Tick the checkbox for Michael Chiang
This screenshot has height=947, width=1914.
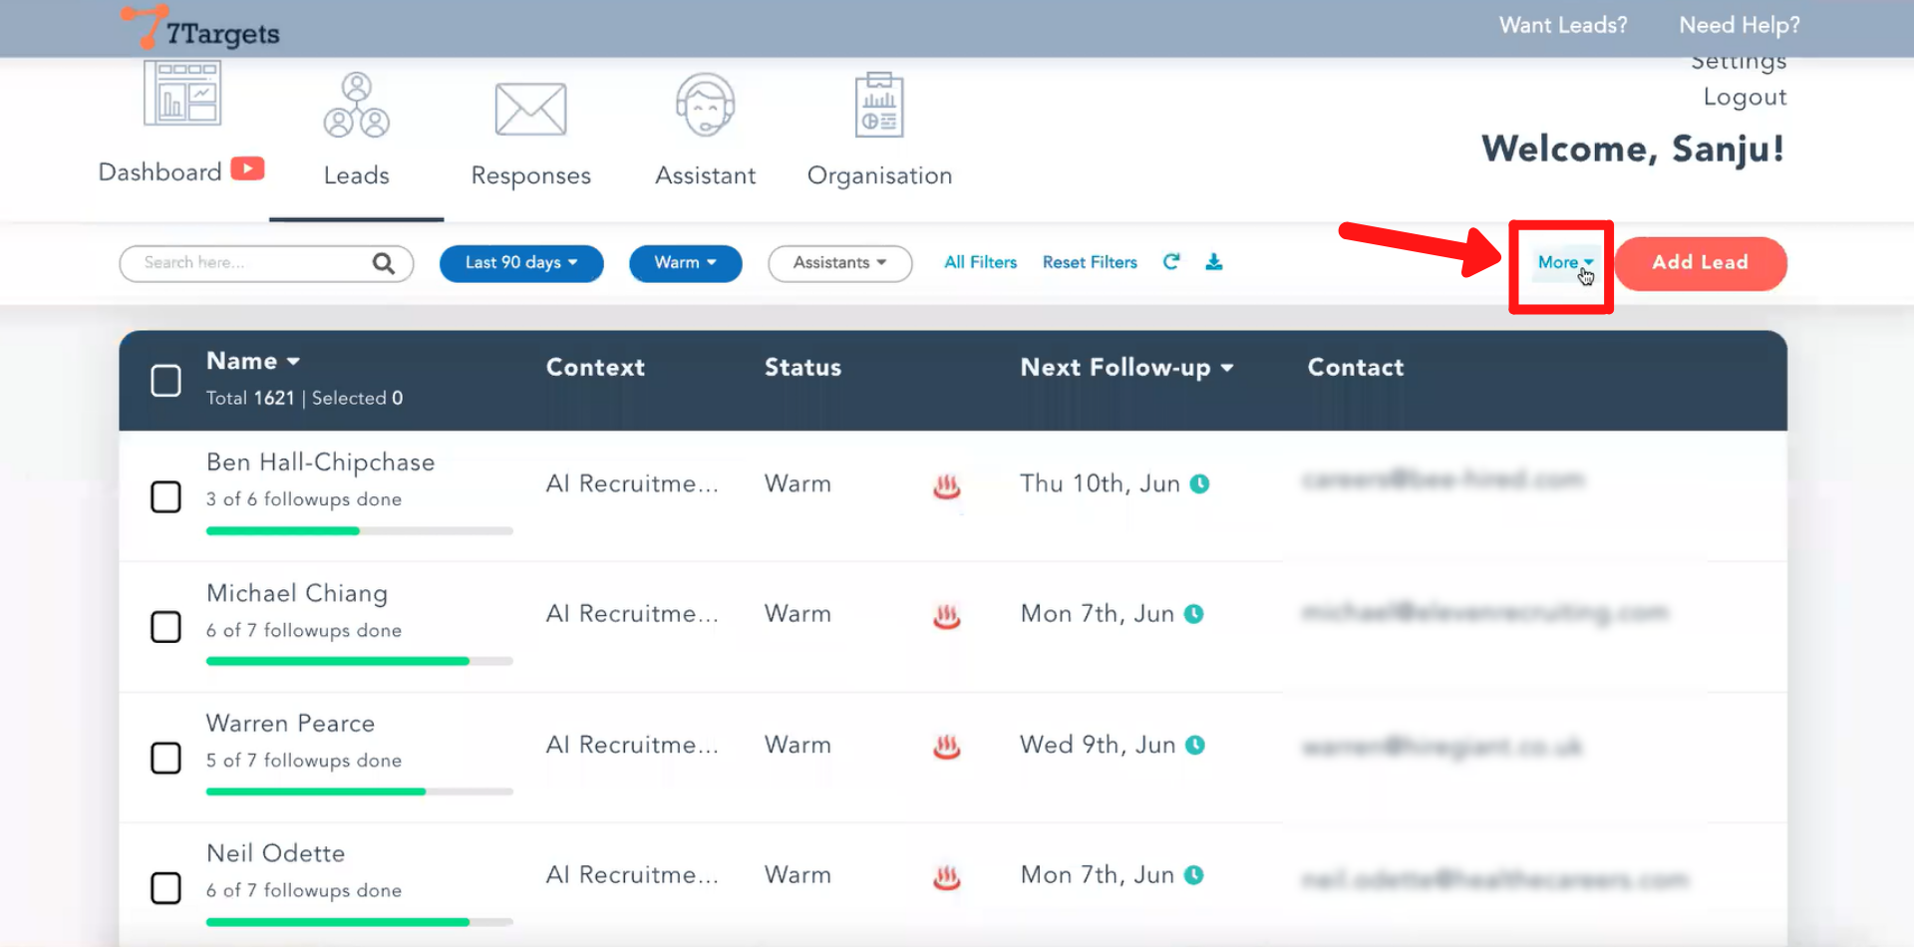[165, 627]
